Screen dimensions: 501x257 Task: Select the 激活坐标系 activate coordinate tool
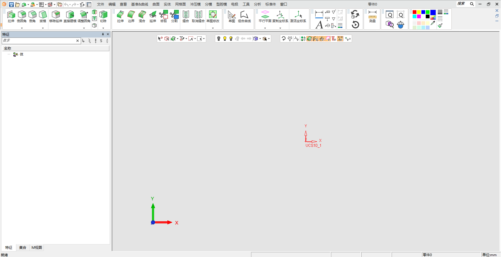click(298, 17)
